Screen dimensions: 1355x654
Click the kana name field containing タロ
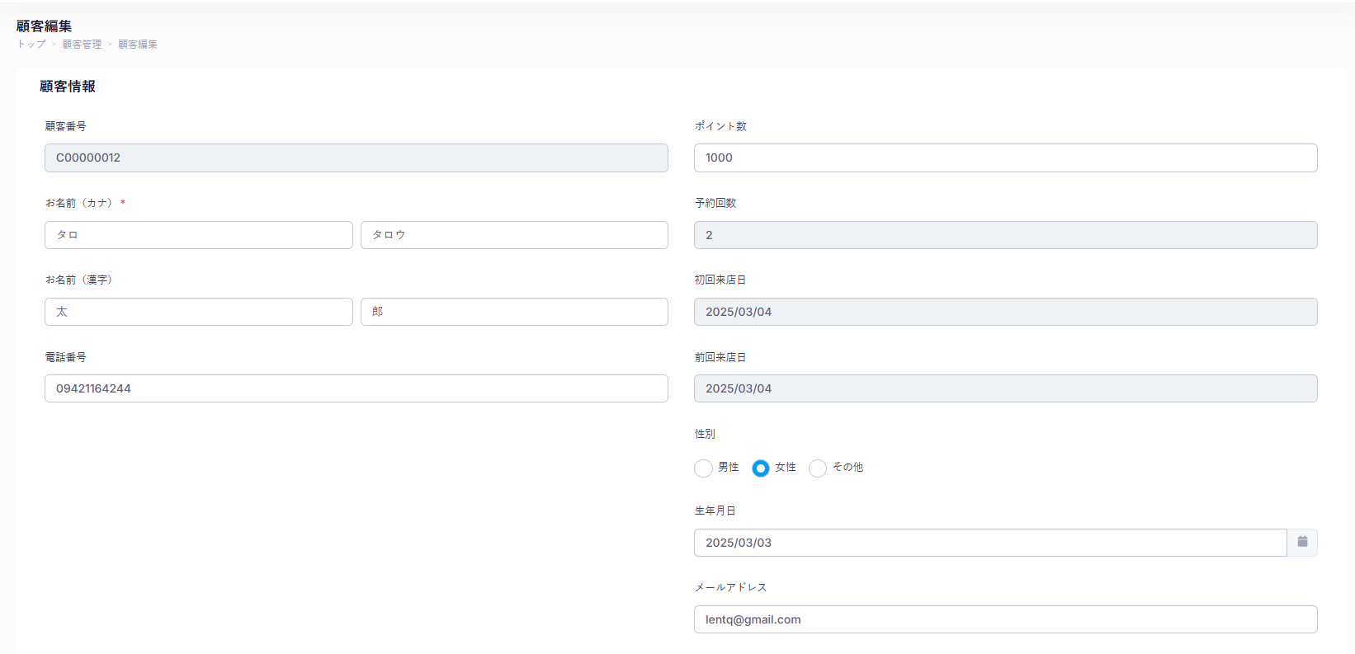[198, 235]
